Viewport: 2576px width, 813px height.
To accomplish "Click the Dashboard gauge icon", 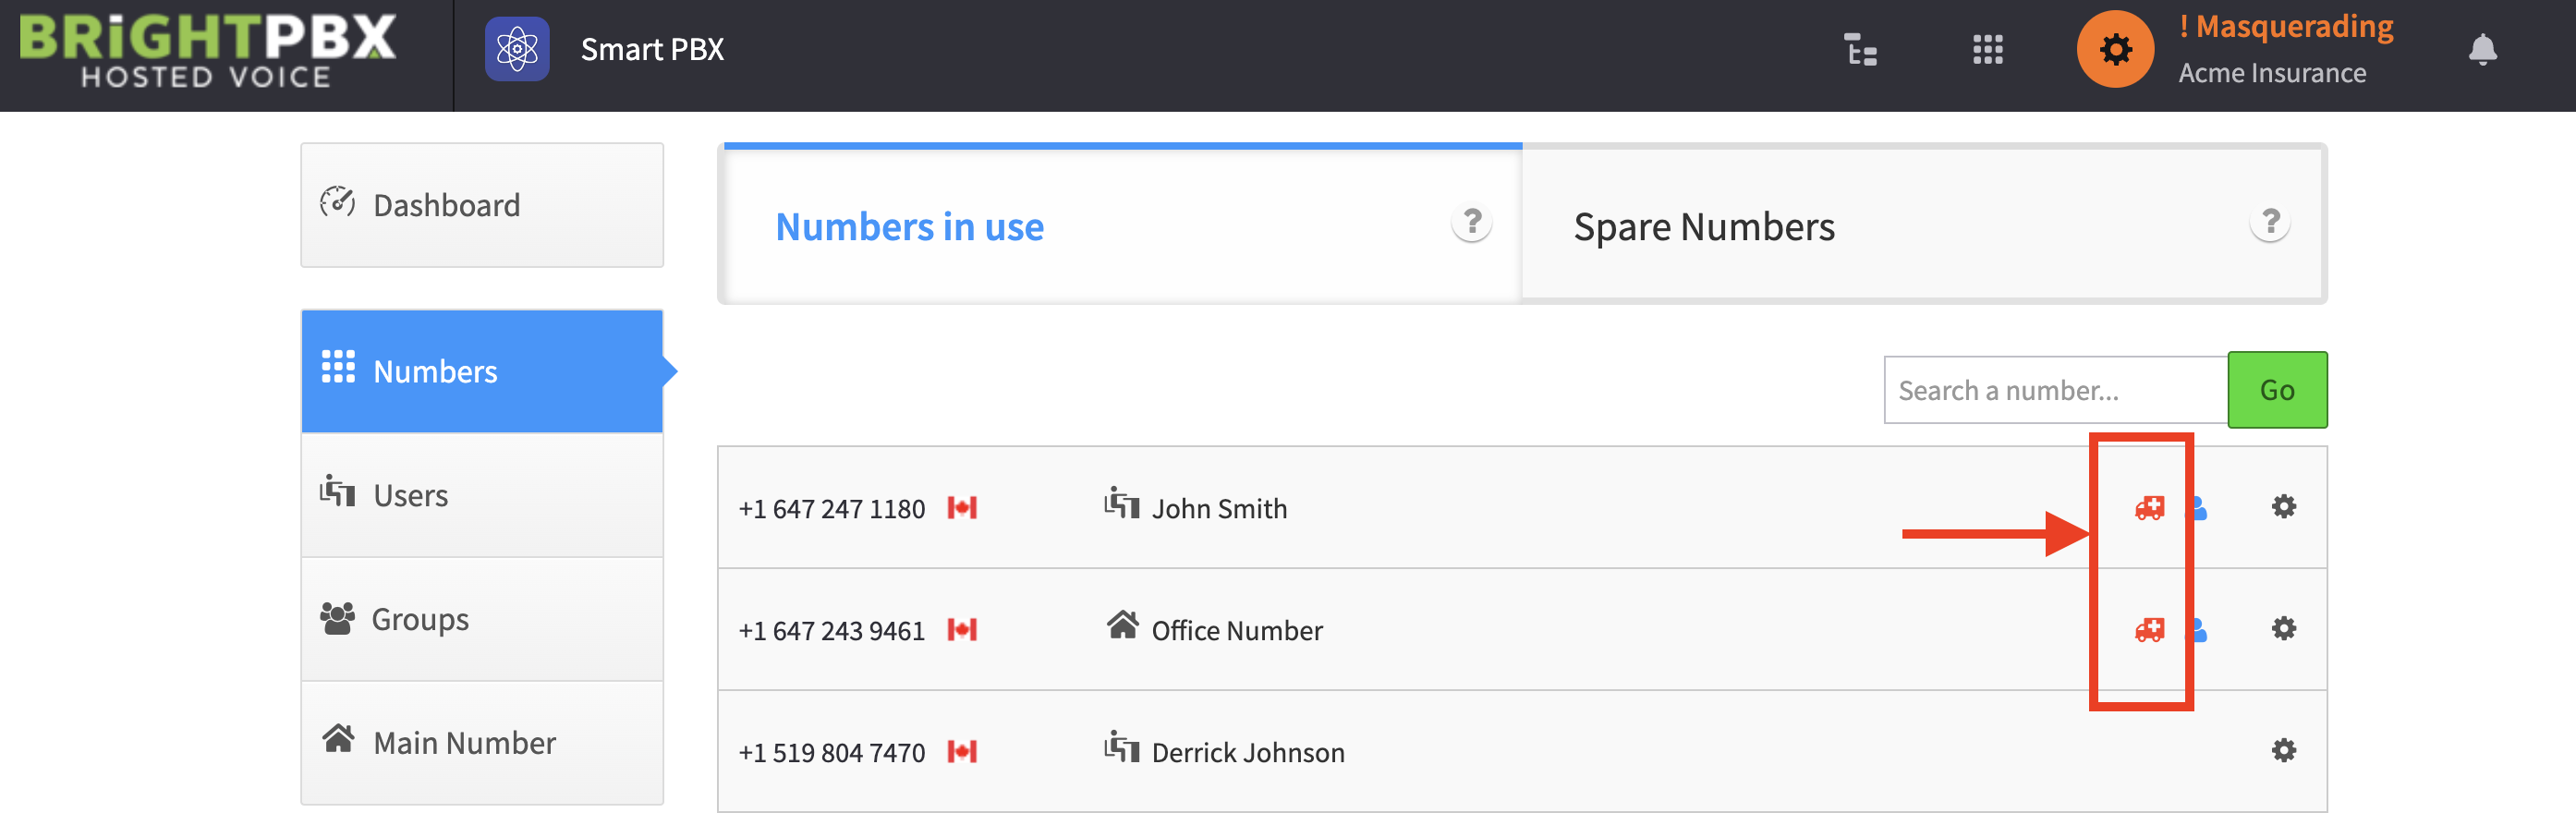I will click(x=337, y=202).
